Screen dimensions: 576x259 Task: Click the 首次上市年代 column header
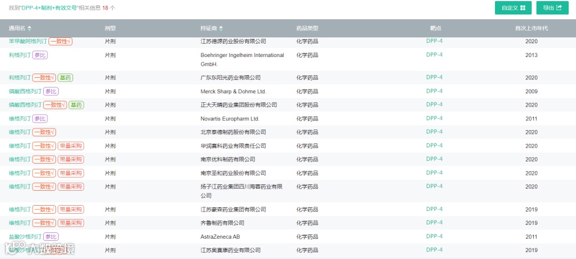click(x=531, y=28)
